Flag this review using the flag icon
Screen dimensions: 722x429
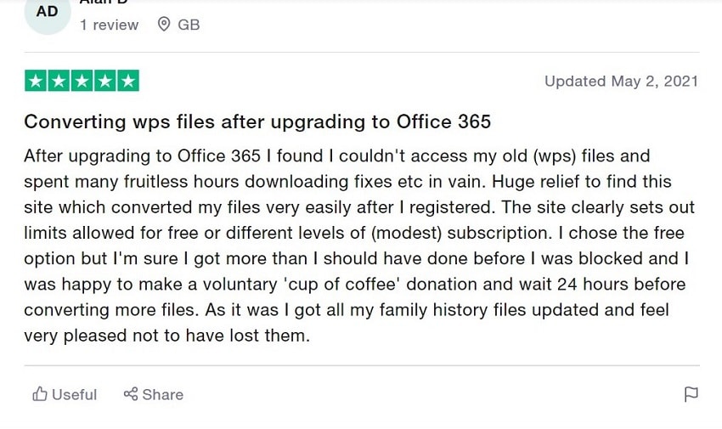[691, 394]
